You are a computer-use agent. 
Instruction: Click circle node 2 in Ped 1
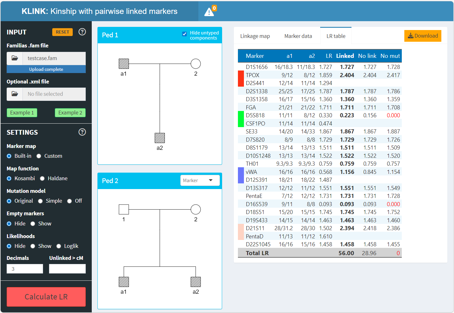[x=196, y=64]
